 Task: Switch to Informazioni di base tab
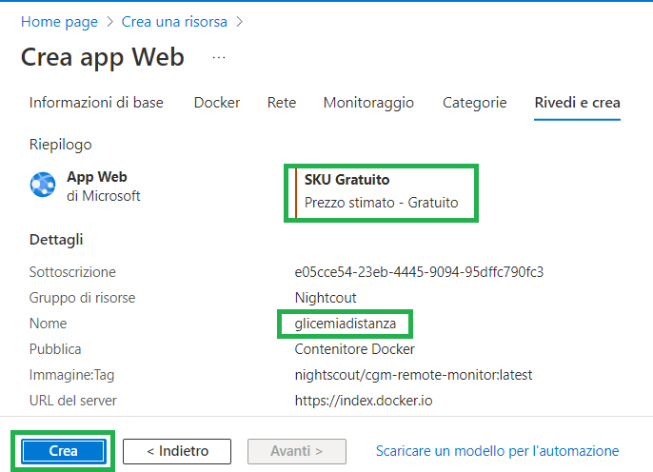(96, 103)
